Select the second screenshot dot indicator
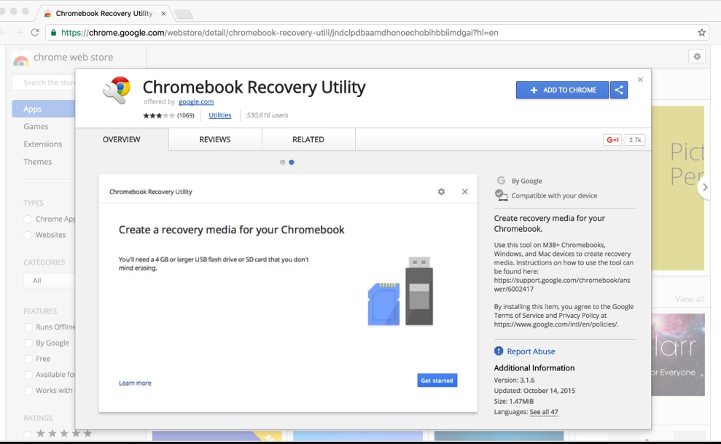Image resolution: width=721 pixels, height=444 pixels. 292,163
